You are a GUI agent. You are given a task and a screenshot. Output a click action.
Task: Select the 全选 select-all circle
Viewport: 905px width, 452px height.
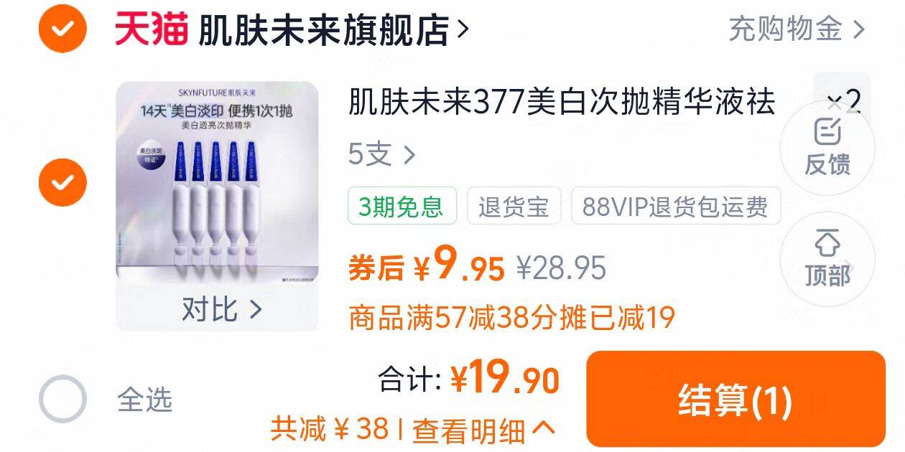pos(62,398)
